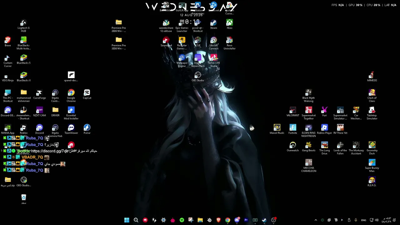Show hidden system tray icons
Screen dimensions: 400x225
click(316, 220)
